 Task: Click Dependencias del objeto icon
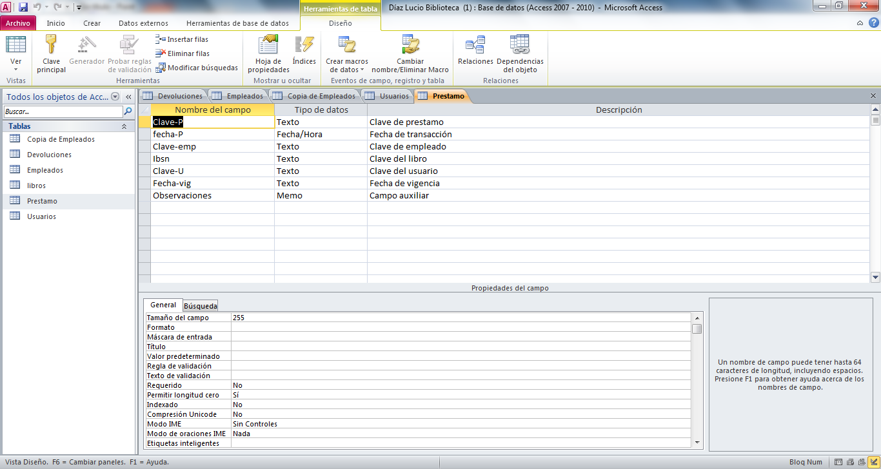coord(520,46)
